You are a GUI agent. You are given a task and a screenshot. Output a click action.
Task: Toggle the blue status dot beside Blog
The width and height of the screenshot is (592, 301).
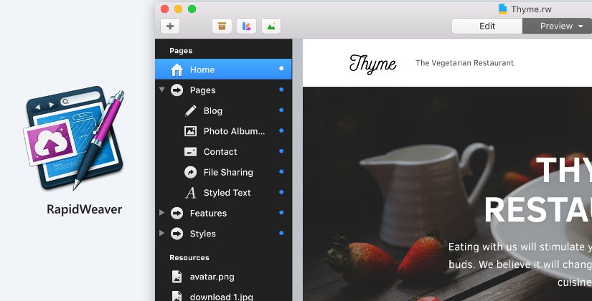coord(281,110)
